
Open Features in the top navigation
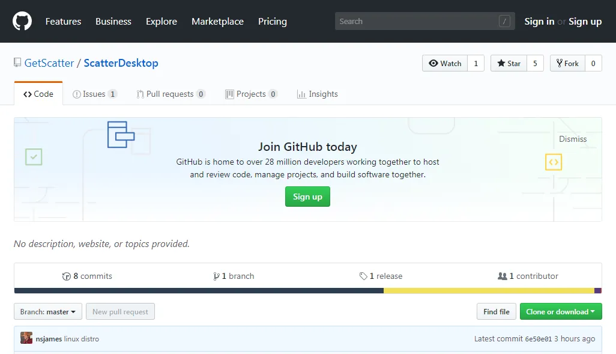click(x=63, y=21)
